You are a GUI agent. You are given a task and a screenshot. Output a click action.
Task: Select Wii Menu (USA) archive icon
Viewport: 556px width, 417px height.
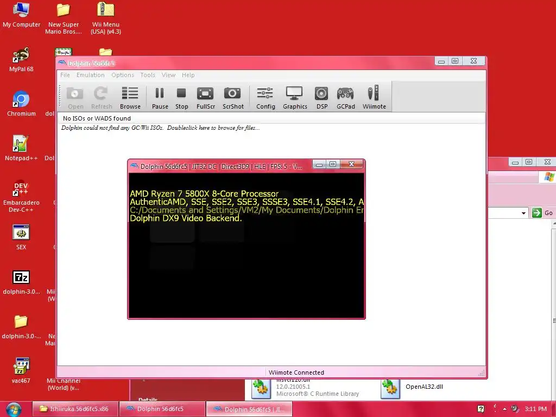pyautogui.click(x=106, y=19)
